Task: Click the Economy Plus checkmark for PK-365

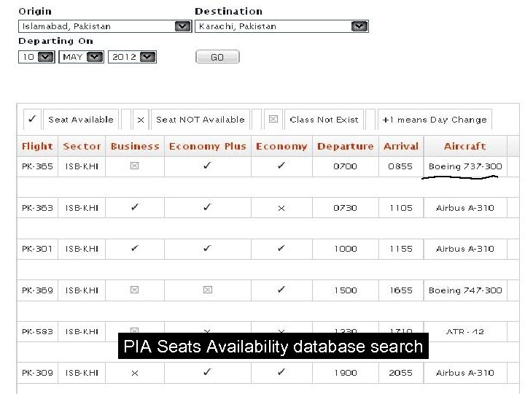Action: 207,165
